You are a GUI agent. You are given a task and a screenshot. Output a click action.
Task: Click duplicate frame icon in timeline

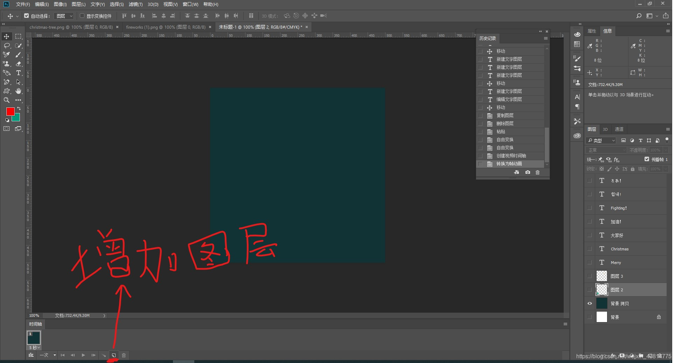click(114, 355)
